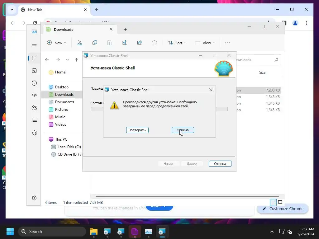This screenshot has height=239, width=319.
Task: Close the Downloads Explorer tab
Action: coord(111,29)
